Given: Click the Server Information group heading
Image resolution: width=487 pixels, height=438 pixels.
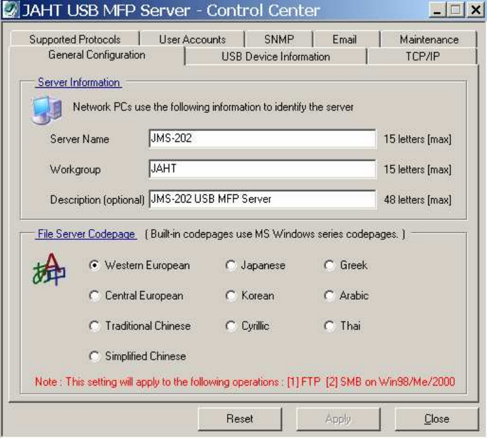Looking at the screenshot, I should 79,82.
